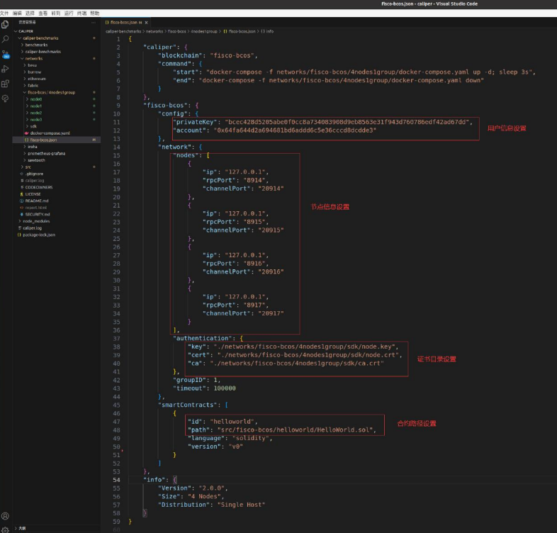Expand the iroha folder
This screenshot has height=533, width=557.
(25, 147)
